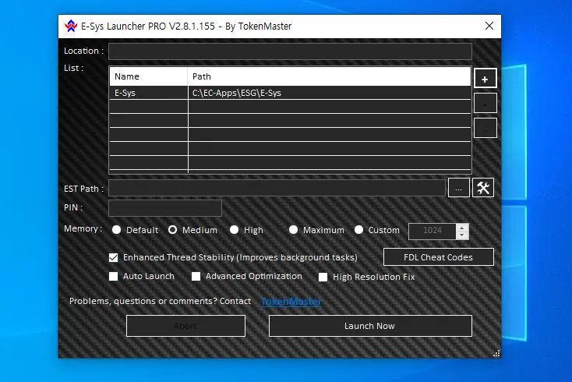Enable High Resolution Fix option
572x382 pixels.
tap(323, 277)
